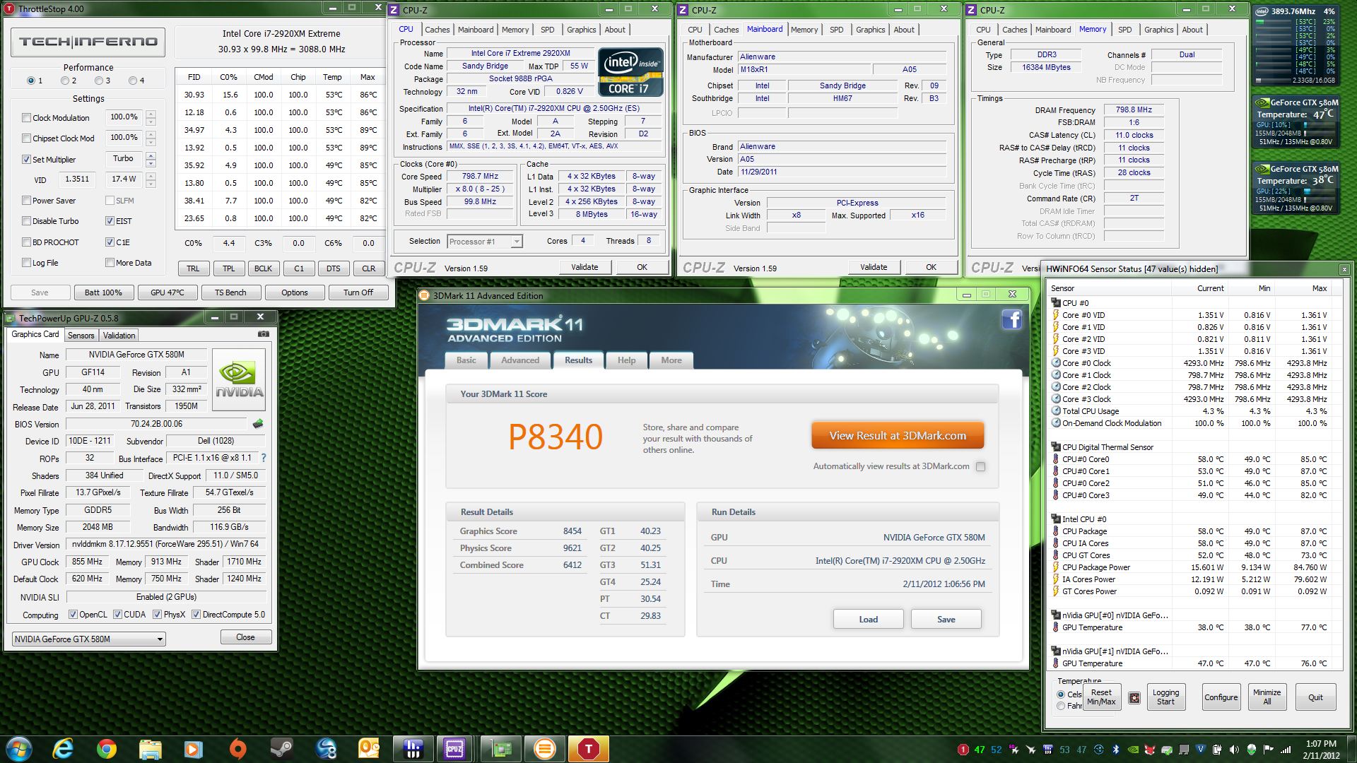Viewport: 1357px width, 763px height.
Task: Switch to GPU-Z via its graphics card taskbar icon
Action: 501,749
